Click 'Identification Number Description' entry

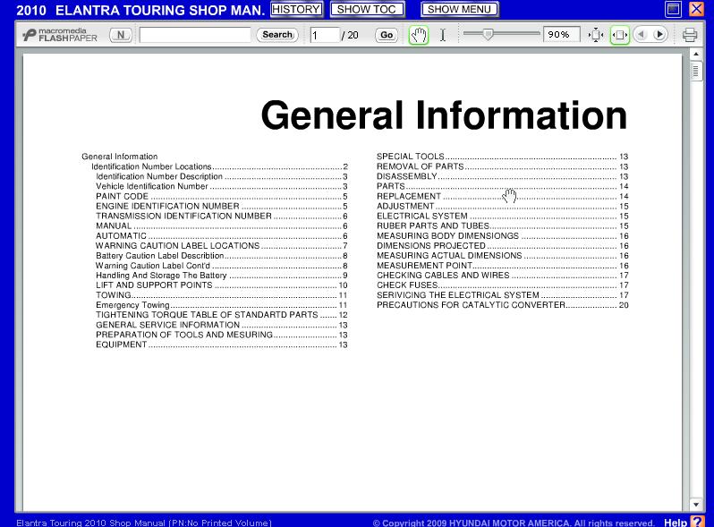click(221, 177)
